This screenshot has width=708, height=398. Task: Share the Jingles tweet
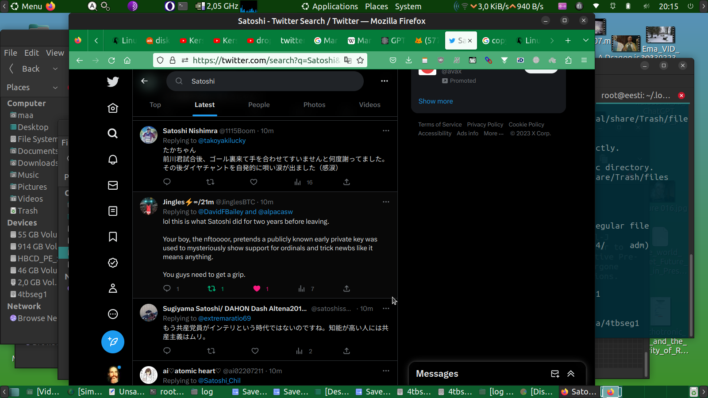click(346, 288)
